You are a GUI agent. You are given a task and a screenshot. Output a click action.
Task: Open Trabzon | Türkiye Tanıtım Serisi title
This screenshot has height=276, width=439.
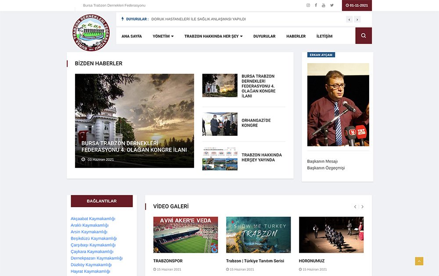255,261
